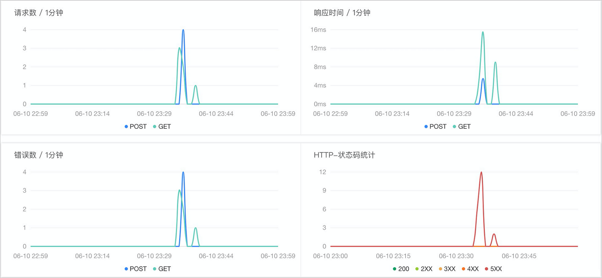
Task: Click the 06-10 23:00 label under HTTP status chart
Action: pyautogui.click(x=330, y=256)
